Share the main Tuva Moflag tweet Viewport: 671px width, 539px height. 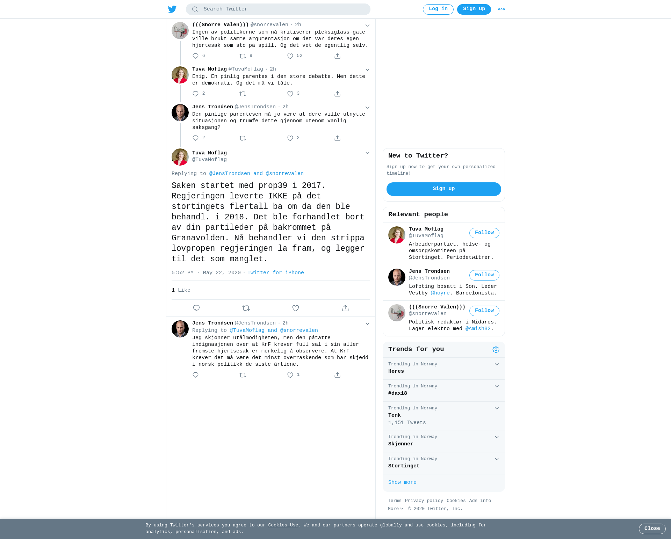[x=345, y=308]
